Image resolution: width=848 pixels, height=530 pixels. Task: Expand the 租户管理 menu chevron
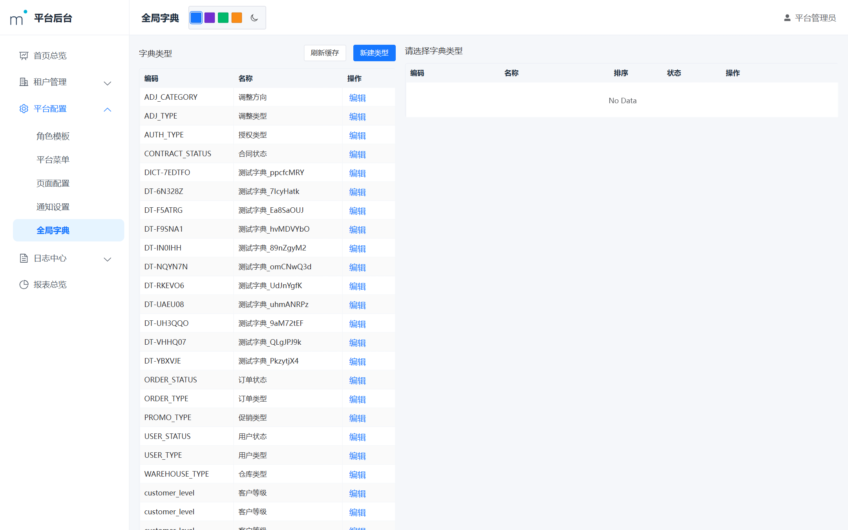(108, 83)
